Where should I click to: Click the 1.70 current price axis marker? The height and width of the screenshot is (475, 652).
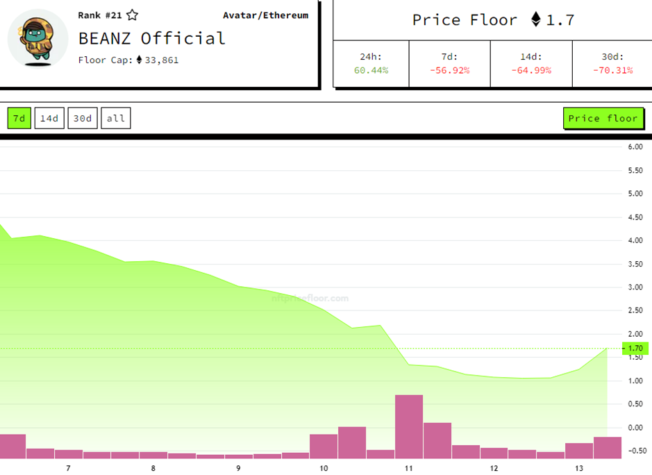(635, 348)
